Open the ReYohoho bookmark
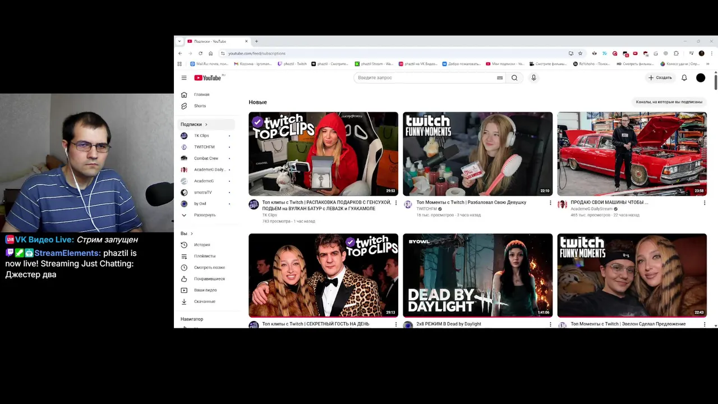The width and height of the screenshot is (718, 404). coord(592,64)
